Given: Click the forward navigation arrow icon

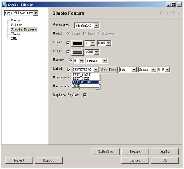Looking at the screenshot, I should tap(173, 13).
